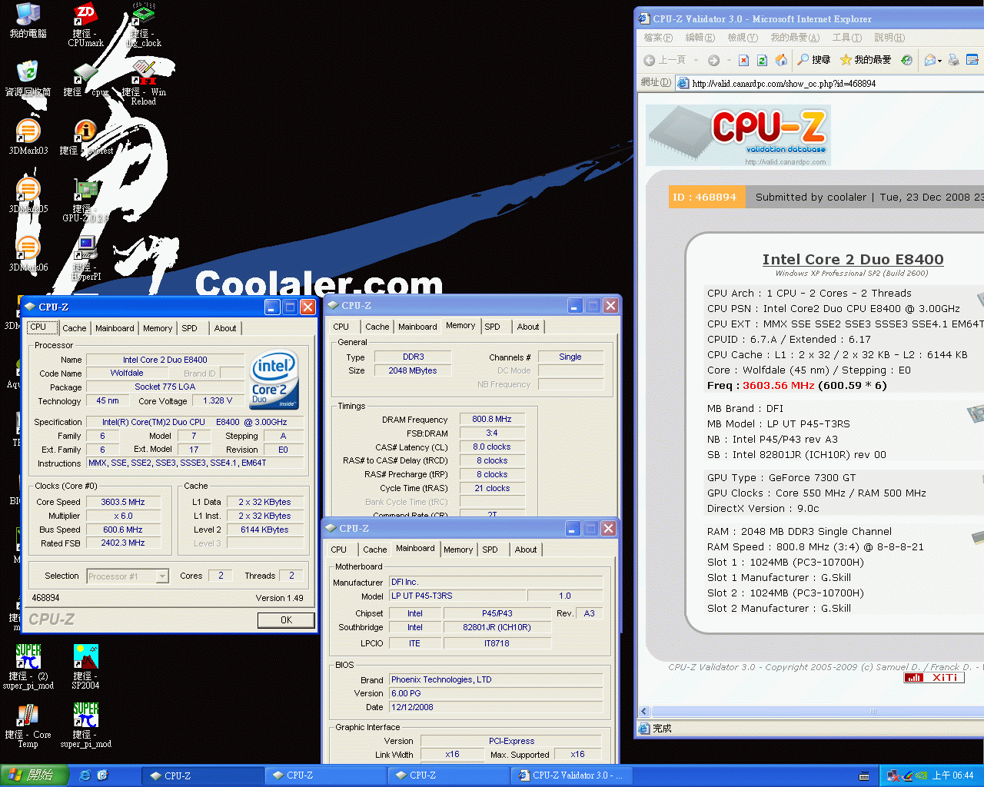
Task: Click the CPU-Z validation database logo
Action: tap(738, 135)
